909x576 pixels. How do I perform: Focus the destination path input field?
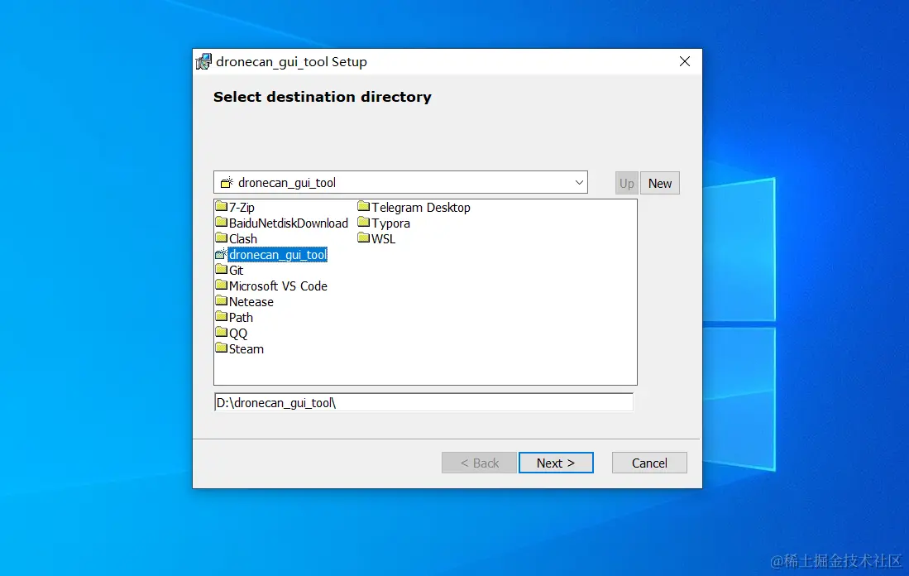coord(423,402)
